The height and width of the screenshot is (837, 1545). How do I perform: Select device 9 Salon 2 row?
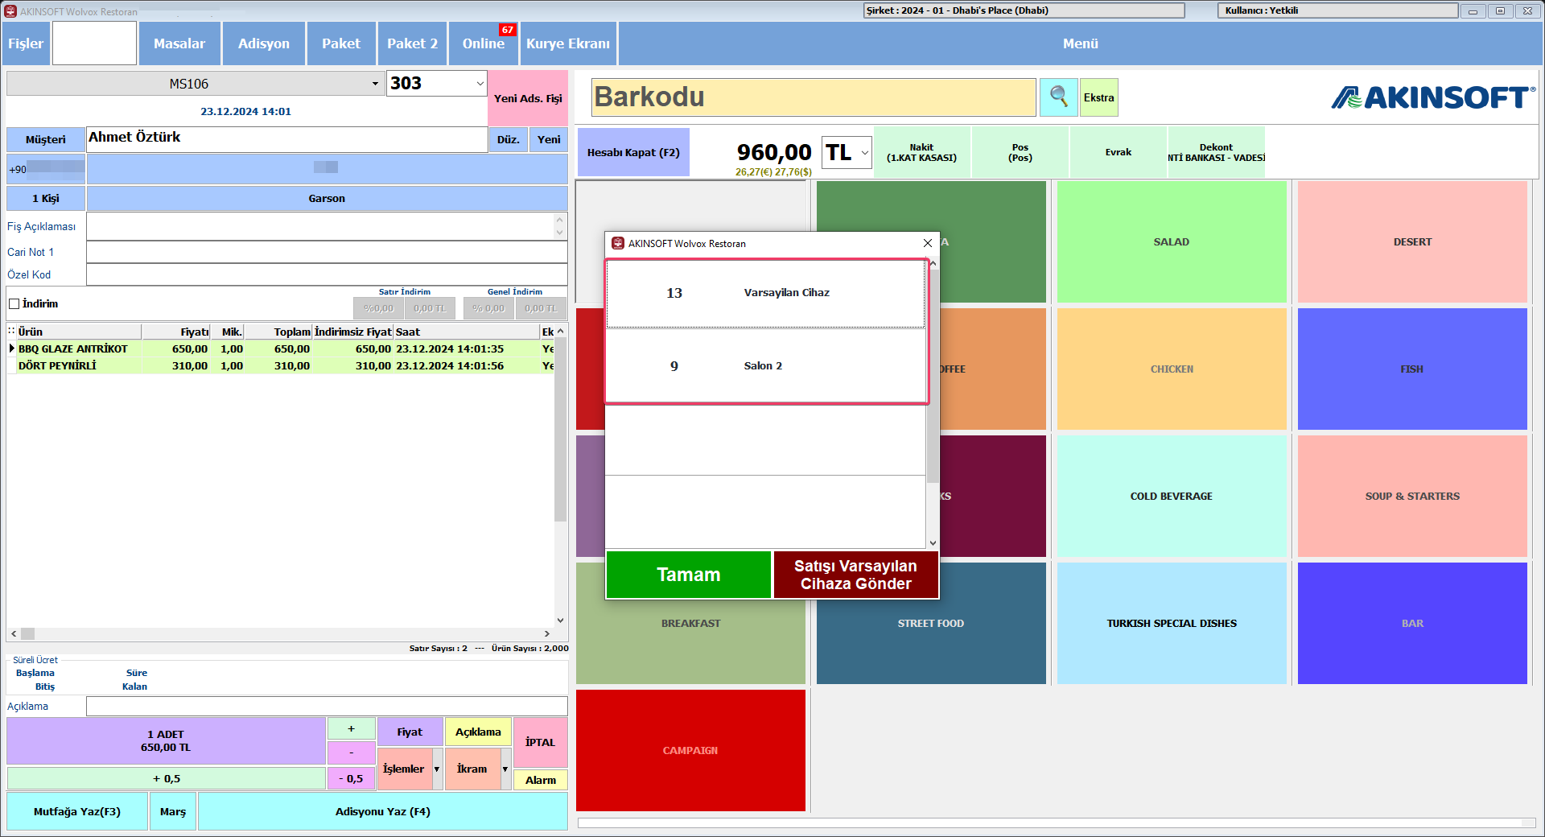[x=765, y=365]
